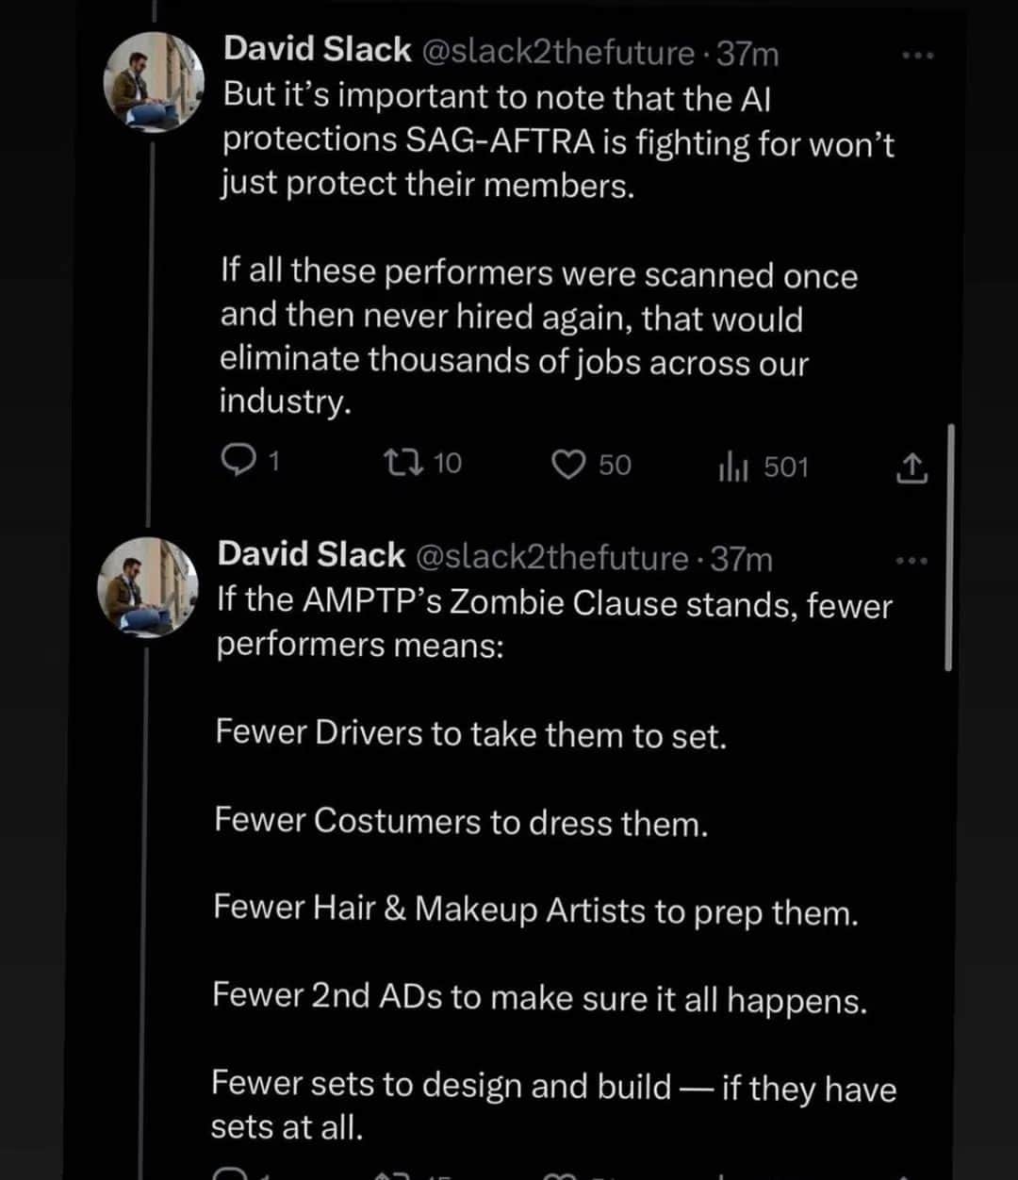This screenshot has height=1180, width=1018.
Task: Open the 37m timestamp of second tweet
Action: pyautogui.click(x=742, y=560)
